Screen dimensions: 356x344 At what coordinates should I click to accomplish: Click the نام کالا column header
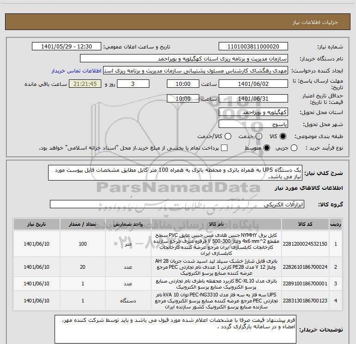pos(216,224)
